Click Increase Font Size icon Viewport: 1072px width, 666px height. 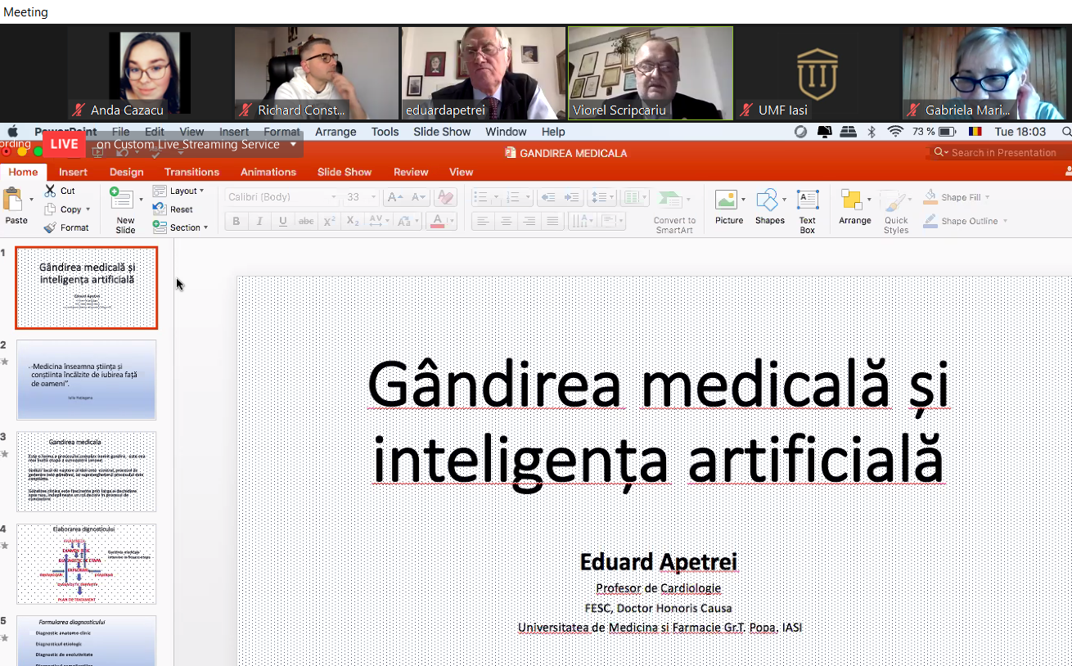coord(395,197)
